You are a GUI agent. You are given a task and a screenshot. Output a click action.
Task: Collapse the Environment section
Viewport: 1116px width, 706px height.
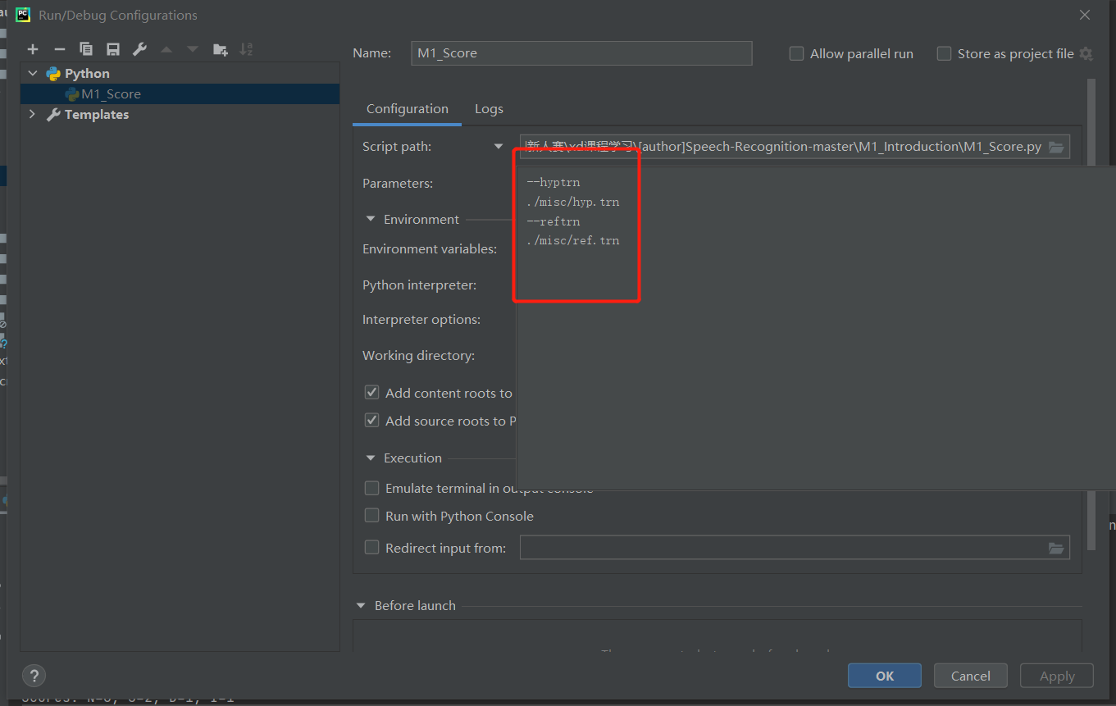pyautogui.click(x=370, y=219)
